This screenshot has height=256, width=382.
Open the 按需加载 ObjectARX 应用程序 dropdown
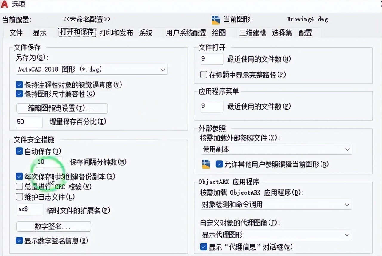coord(347,205)
